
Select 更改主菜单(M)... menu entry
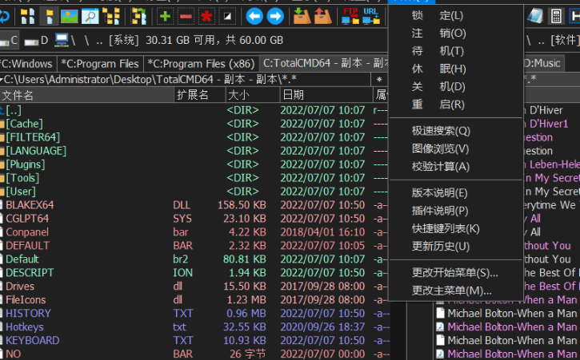456,291
